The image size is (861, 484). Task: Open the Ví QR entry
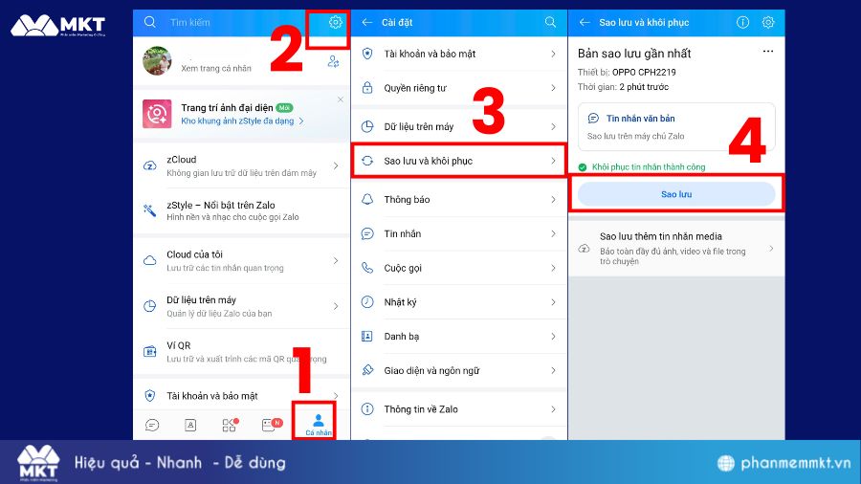pyautogui.click(x=242, y=352)
